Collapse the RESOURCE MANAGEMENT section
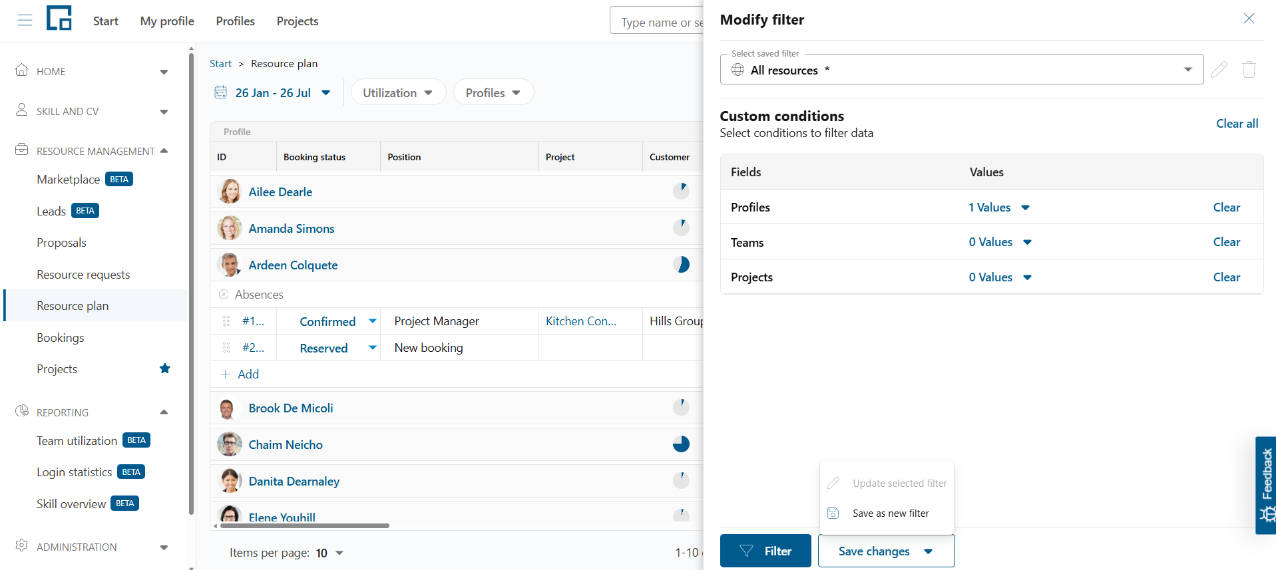The image size is (1276, 570). [164, 151]
